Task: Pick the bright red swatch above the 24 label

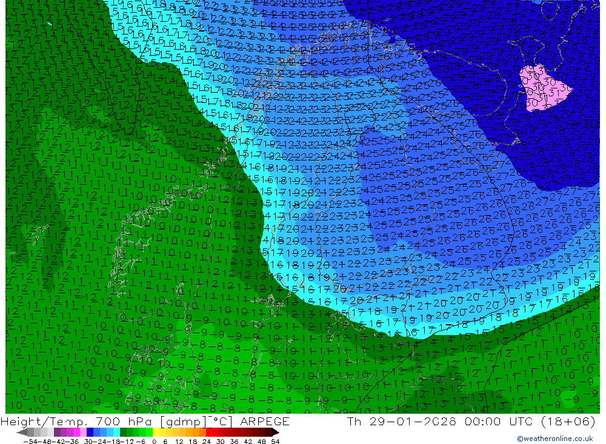Action: pos(209,432)
